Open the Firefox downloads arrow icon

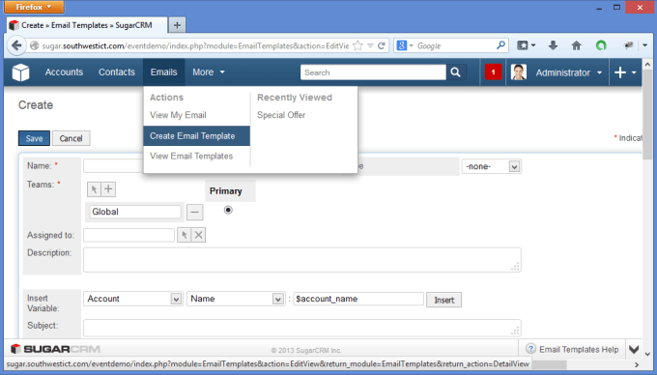coord(553,45)
